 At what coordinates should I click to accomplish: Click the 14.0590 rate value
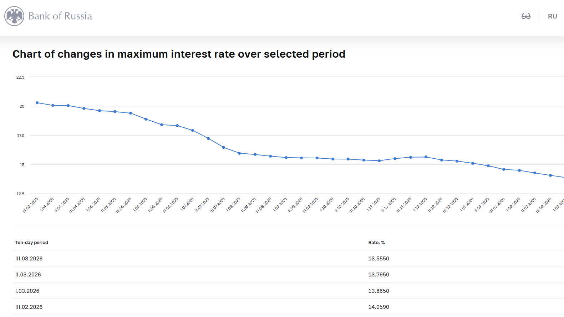click(378, 307)
